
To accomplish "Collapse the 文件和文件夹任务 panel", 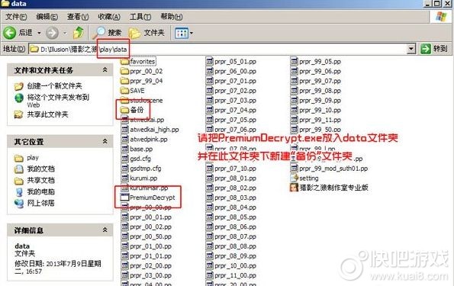I will (x=105, y=69).
